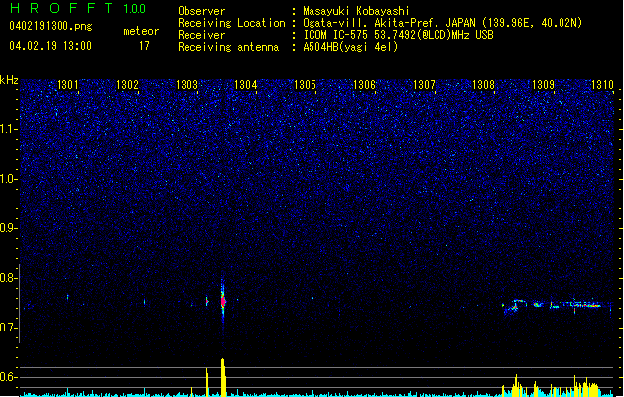This screenshot has width=624, height=397.
Task: Click the Receiving Location field label
Action: click(x=231, y=23)
